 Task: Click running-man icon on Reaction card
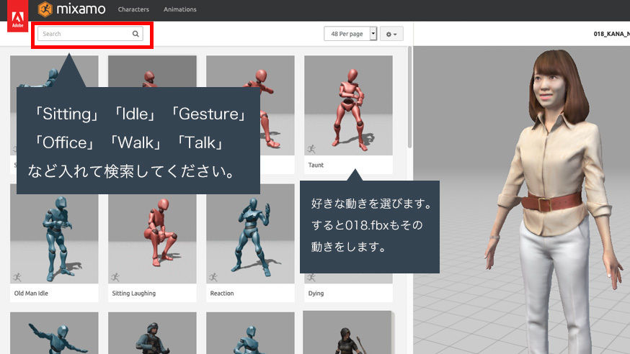point(213,277)
